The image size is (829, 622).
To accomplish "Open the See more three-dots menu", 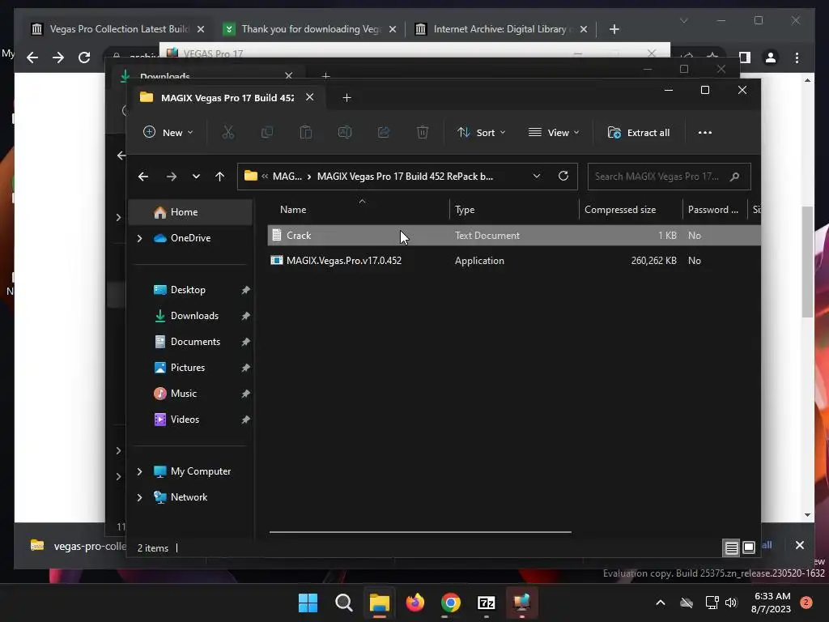I will point(705,132).
